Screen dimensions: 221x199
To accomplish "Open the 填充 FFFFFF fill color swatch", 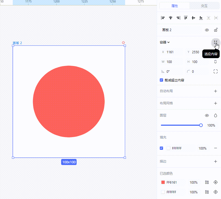I will pyautogui.click(x=168, y=148).
